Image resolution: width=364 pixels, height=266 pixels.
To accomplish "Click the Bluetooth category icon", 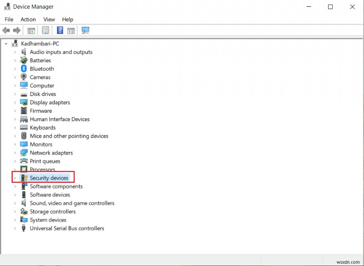I will click(24, 69).
